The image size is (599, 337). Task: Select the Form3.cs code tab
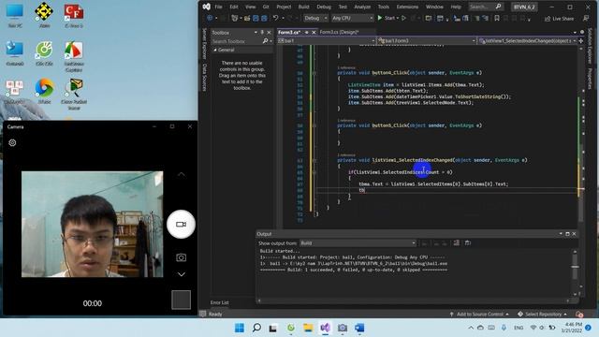pos(289,32)
